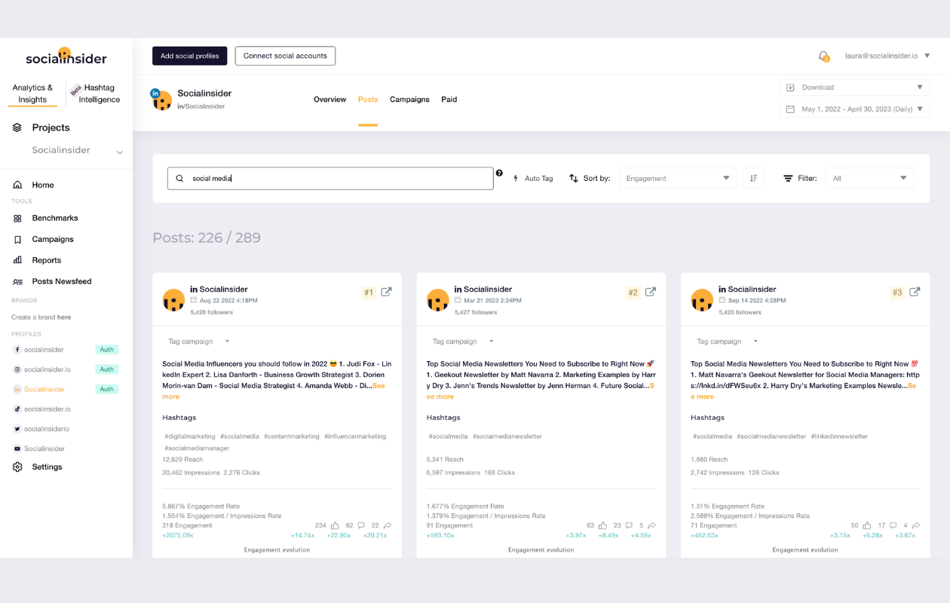Viewport: 950px width, 603px height.
Task: Click the Facebook socialinsider profile icon
Action: [17, 350]
